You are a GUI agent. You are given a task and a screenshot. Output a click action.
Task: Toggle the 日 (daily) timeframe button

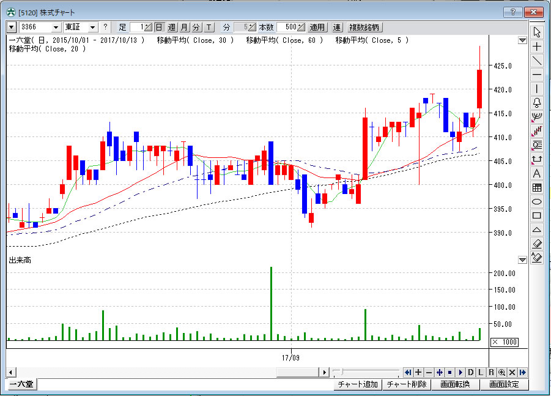click(159, 27)
